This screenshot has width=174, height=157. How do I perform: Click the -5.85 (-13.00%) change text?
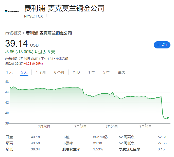pyautogui.click(x=19, y=52)
